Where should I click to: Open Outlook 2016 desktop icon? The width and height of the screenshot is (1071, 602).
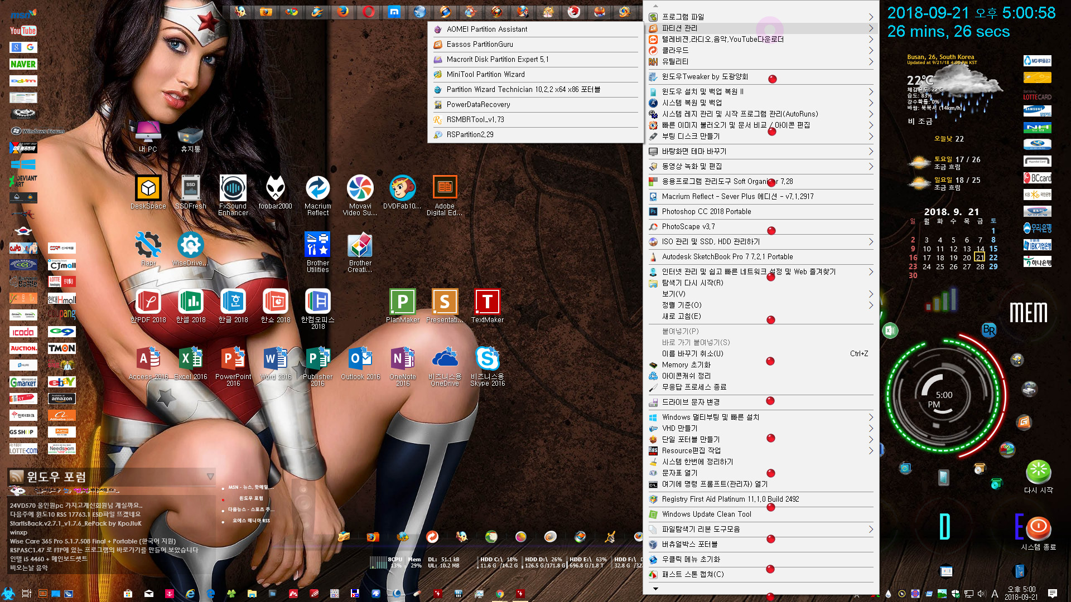pyautogui.click(x=360, y=363)
